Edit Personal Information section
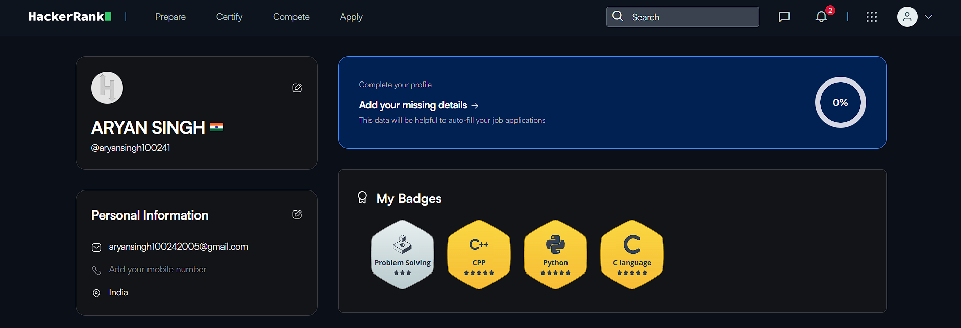This screenshot has width=961, height=328. click(x=297, y=214)
